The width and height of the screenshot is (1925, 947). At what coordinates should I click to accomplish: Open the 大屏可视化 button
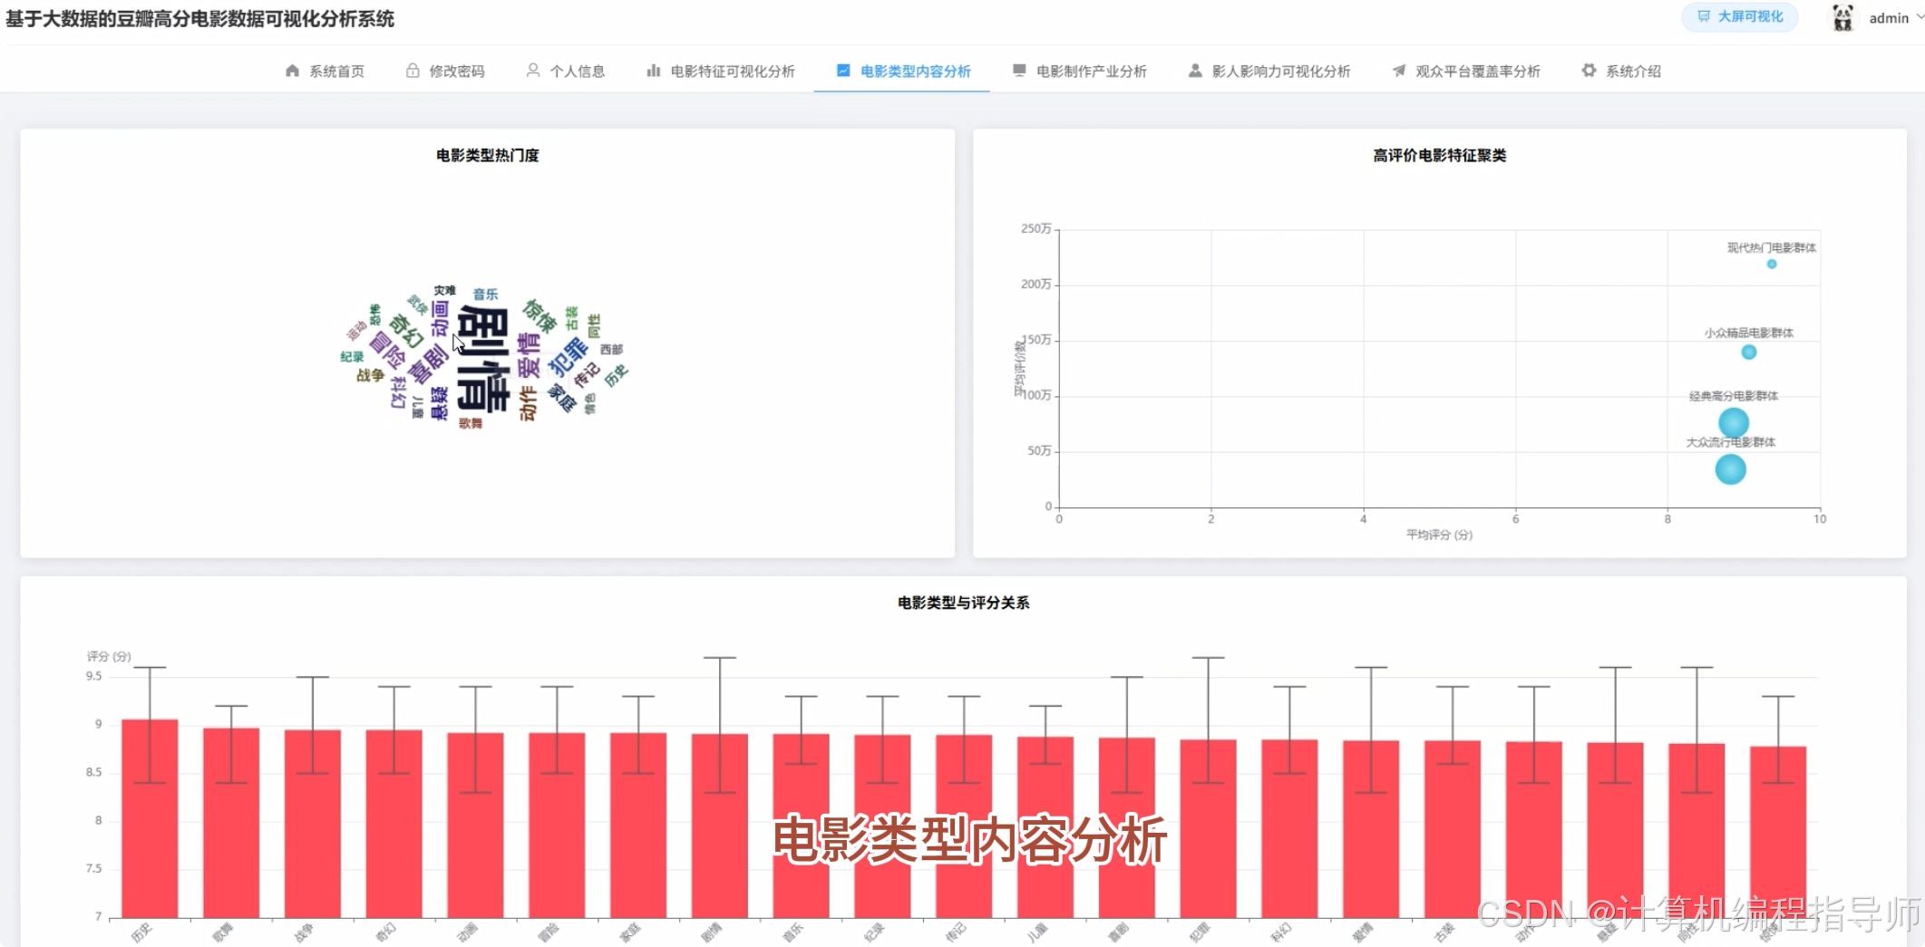click(x=1740, y=17)
